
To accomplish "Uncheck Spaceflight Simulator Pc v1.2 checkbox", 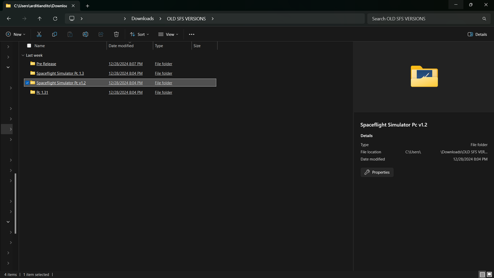I will click(x=27, y=82).
